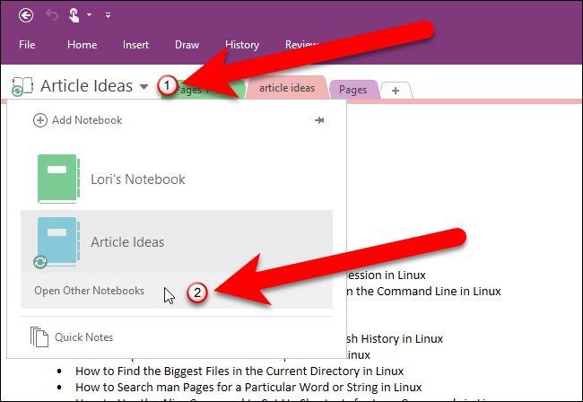
Task: Toggle Touch/Mouse mode icon
Action: (x=74, y=15)
